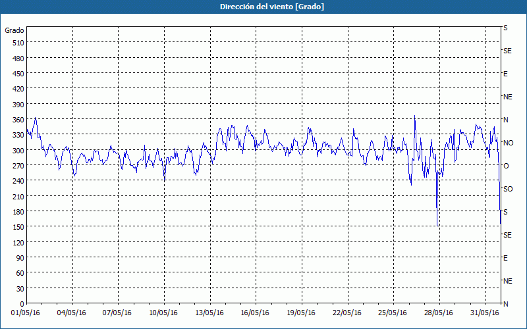Click the 150 value on left axis
Screen dimensions: 527x329
coord(18,227)
